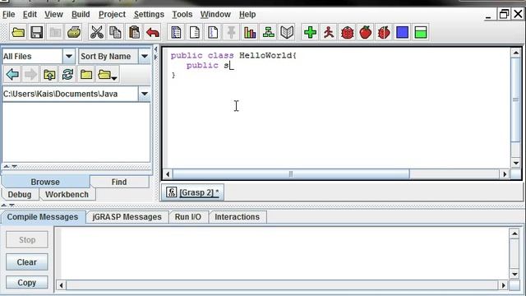Click the blank page Remove CSD icon
Image resolution: width=526 pixels, height=296 pixels.
(x=194, y=33)
